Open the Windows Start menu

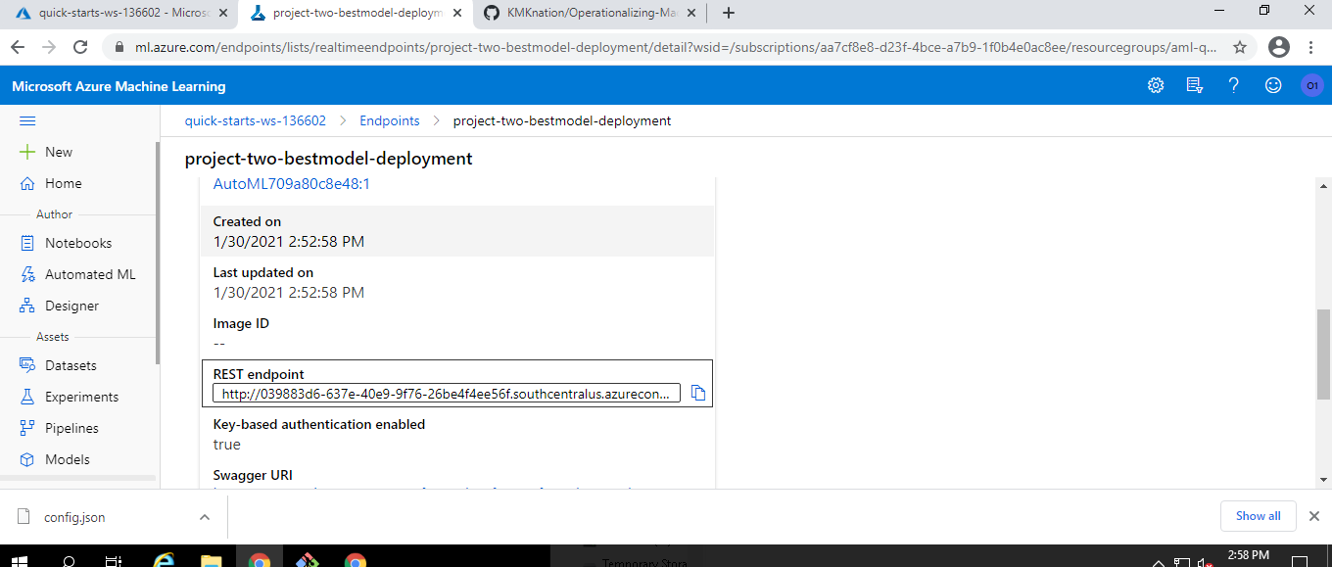[x=19, y=561]
